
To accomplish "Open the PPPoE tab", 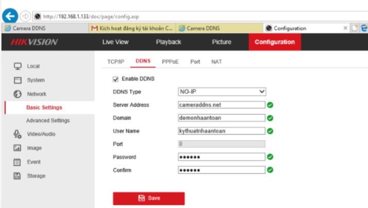I will pyautogui.click(x=170, y=62).
